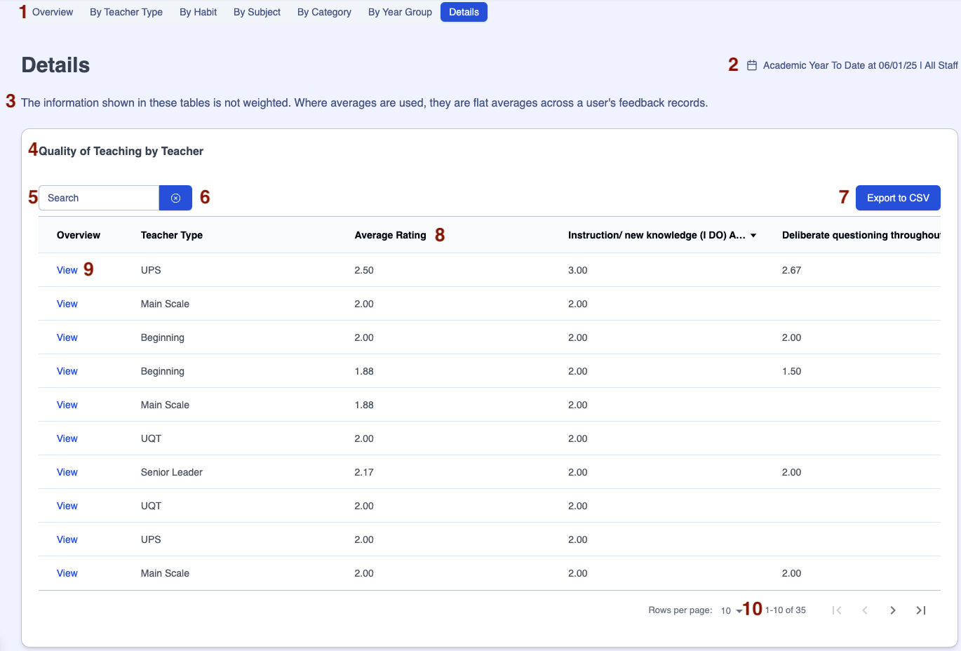Select the Details tab
The image size is (961, 651).
point(464,12)
